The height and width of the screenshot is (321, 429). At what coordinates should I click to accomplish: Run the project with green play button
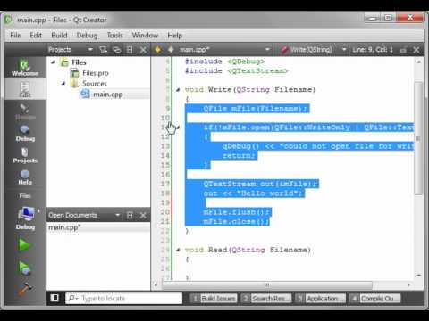coord(24,245)
